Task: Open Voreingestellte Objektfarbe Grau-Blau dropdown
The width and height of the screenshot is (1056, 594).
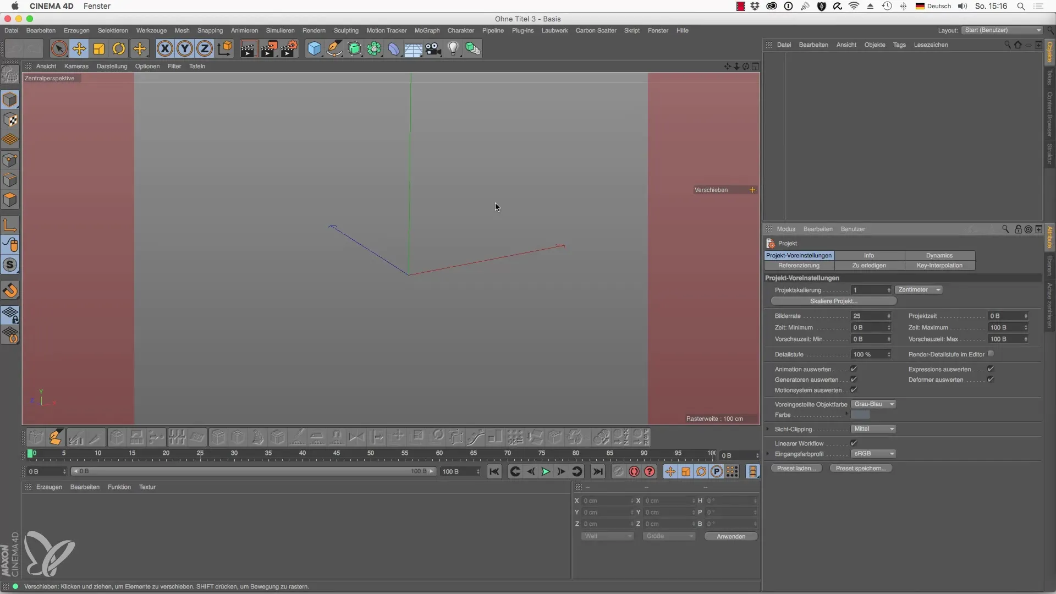Action: tap(873, 404)
